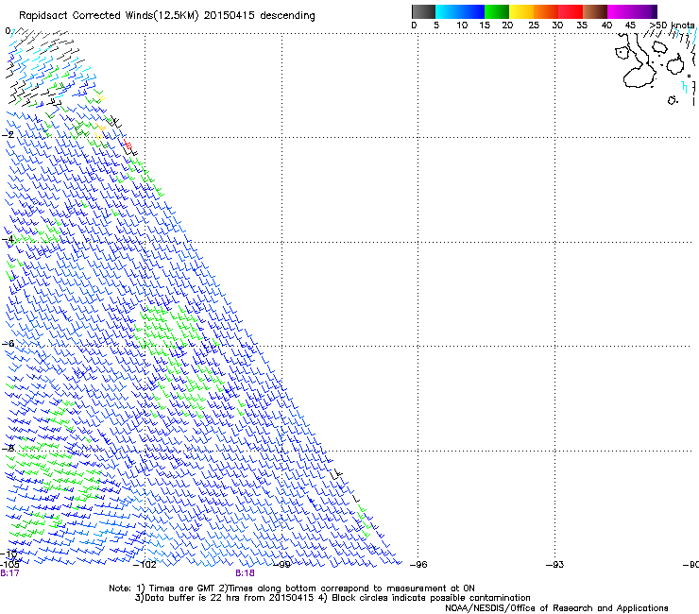Click the legend value label '40'

(606, 25)
